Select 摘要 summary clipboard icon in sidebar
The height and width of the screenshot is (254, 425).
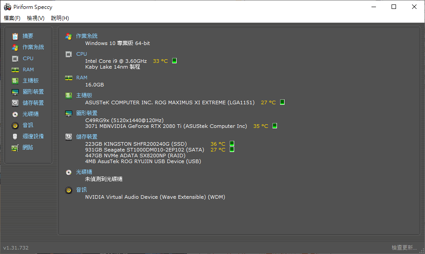[x=15, y=36]
